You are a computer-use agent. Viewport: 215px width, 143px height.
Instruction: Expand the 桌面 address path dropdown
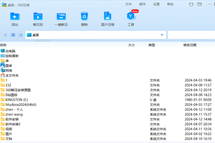coord(162,35)
